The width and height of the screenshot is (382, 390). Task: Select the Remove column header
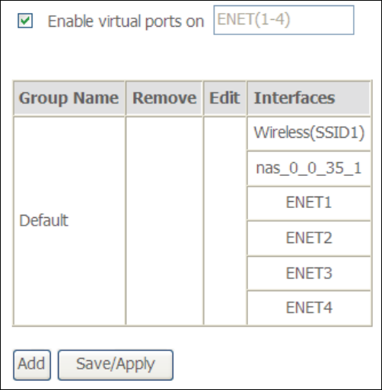(x=164, y=98)
